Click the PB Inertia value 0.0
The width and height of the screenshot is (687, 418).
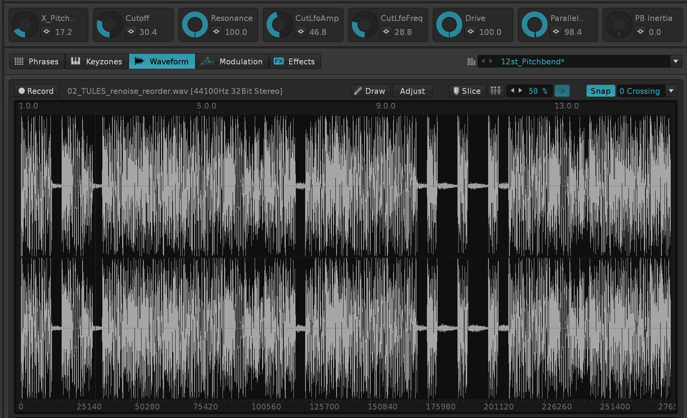[x=655, y=32]
